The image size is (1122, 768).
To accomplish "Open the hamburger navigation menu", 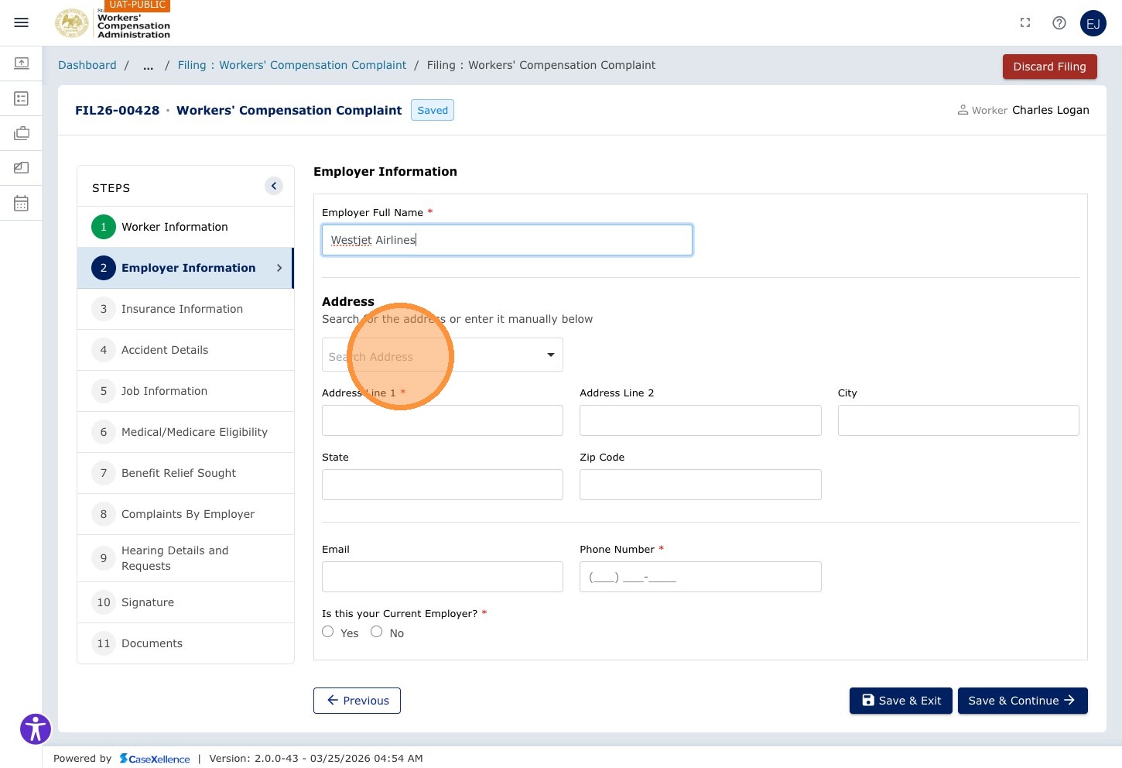I will click(x=22, y=22).
